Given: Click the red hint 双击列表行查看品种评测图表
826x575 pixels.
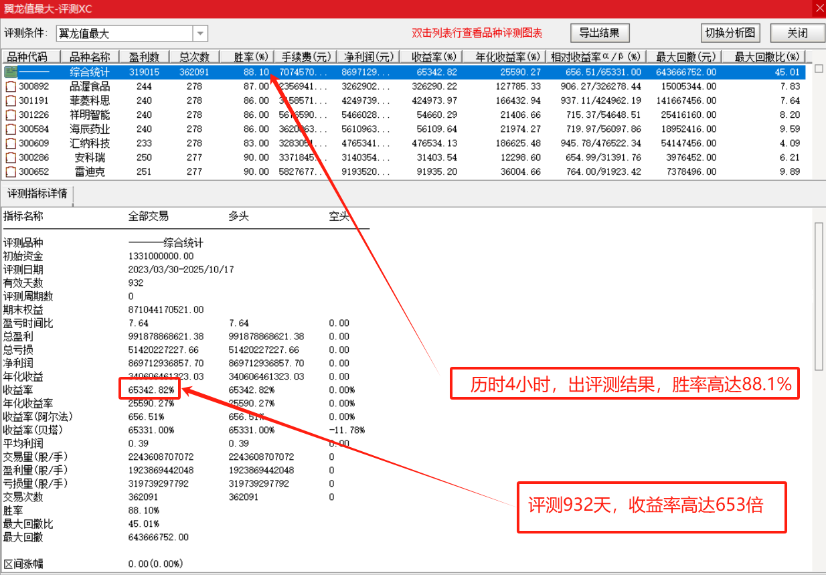Looking at the screenshot, I should click(x=479, y=33).
